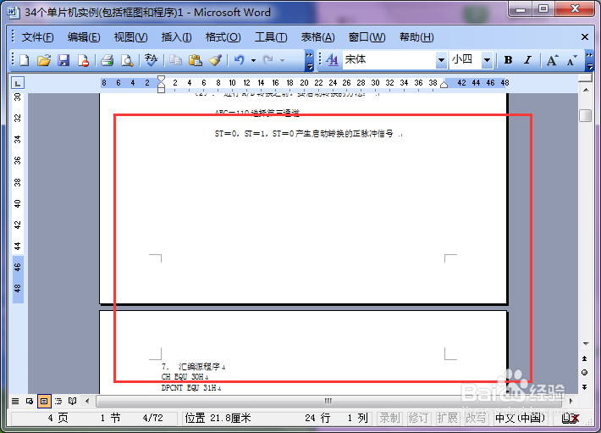Go to next page browse button

(x=585, y=387)
